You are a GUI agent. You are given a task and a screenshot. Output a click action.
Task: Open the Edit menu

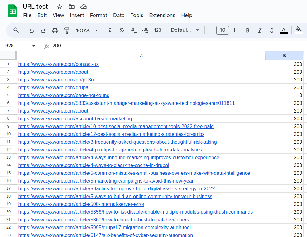pos(42,15)
